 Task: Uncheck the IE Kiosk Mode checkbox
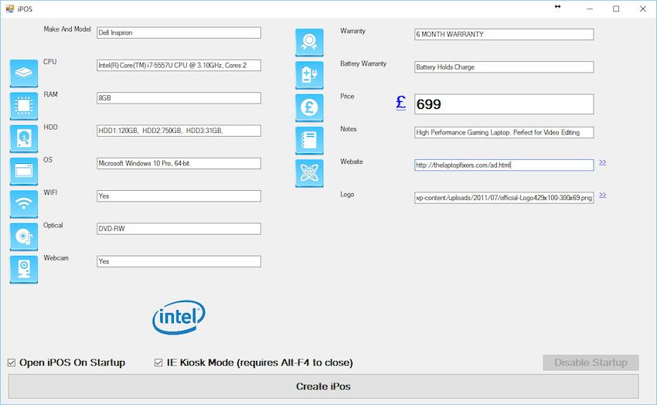[159, 362]
